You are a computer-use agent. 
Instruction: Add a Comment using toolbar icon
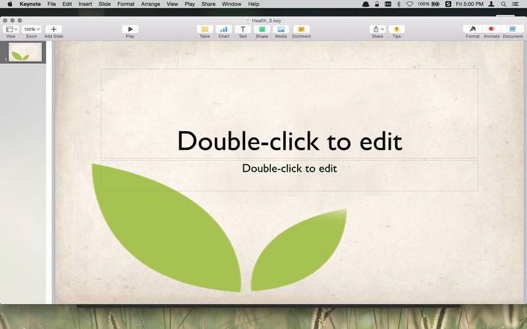click(x=301, y=29)
